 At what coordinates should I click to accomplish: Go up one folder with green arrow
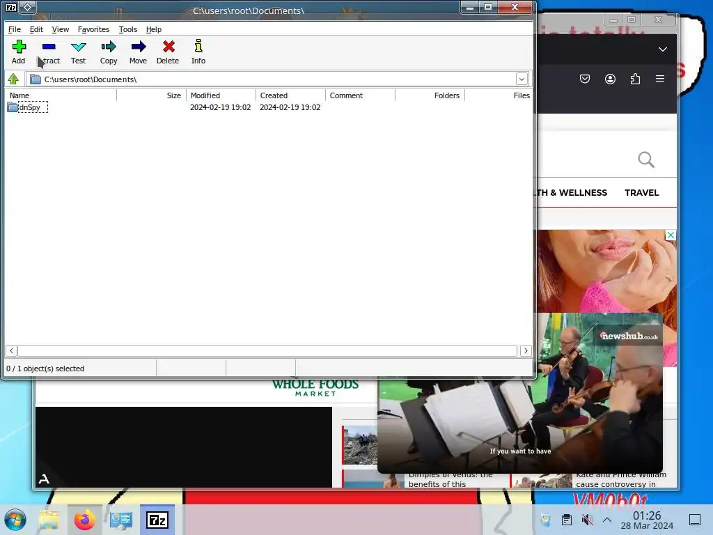13,79
